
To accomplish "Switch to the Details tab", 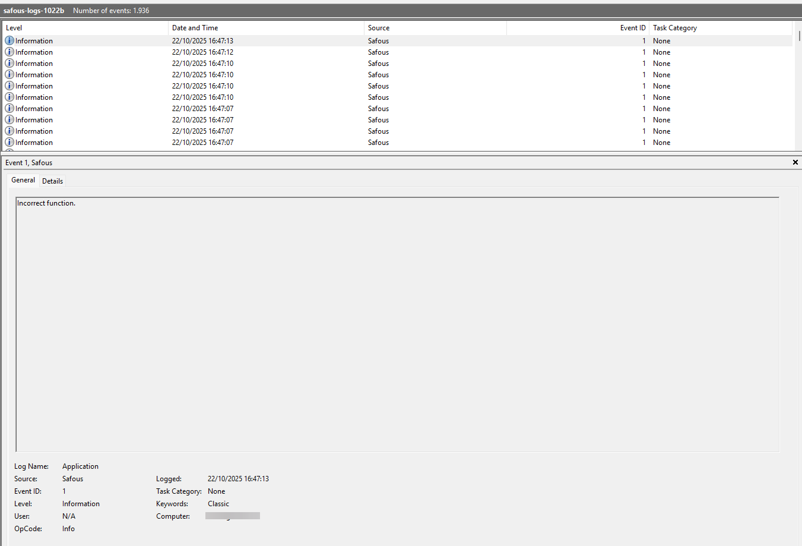I will point(52,181).
